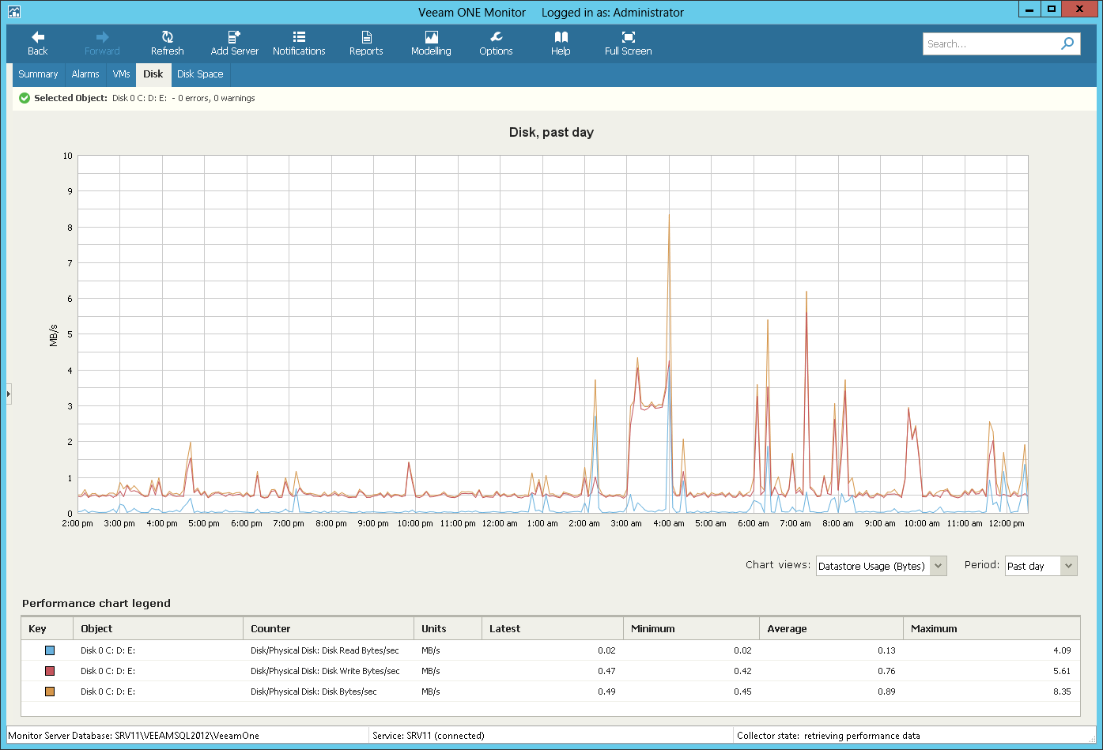Switch to Full Screen mode

click(628, 43)
